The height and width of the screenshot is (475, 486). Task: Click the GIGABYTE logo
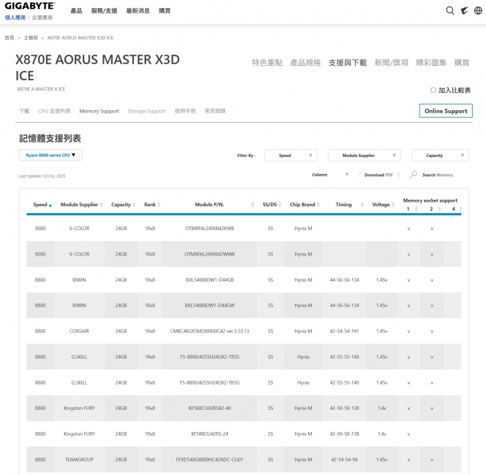pos(30,6)
